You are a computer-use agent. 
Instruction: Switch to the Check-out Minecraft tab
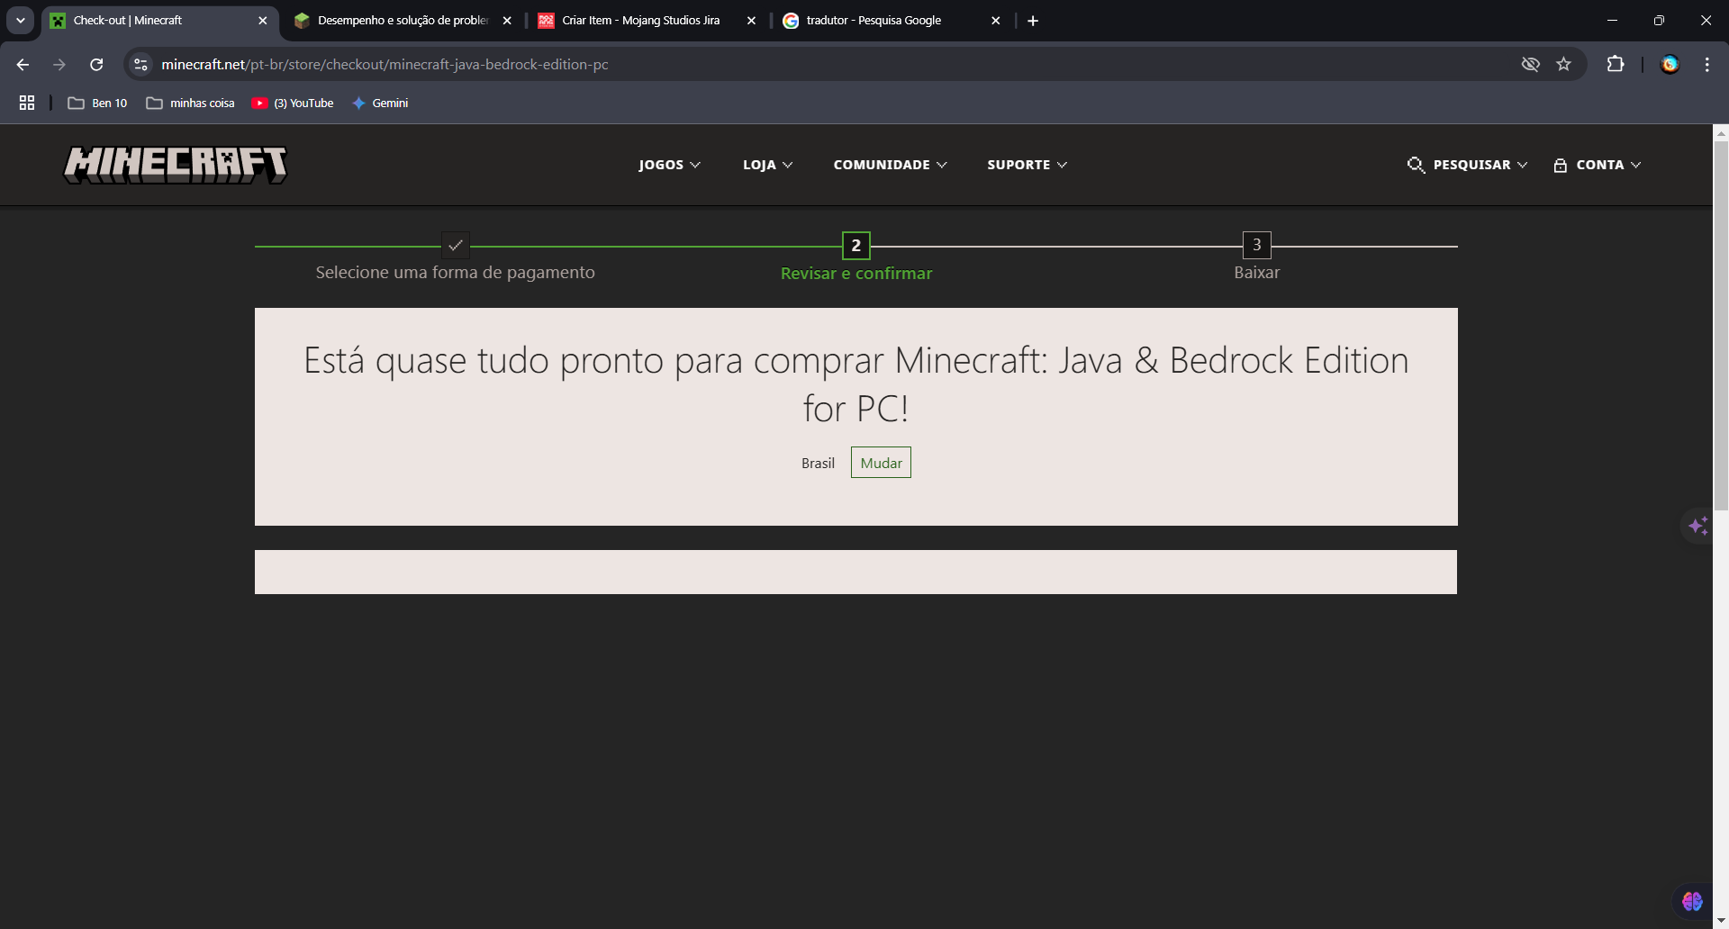(160, 21)
